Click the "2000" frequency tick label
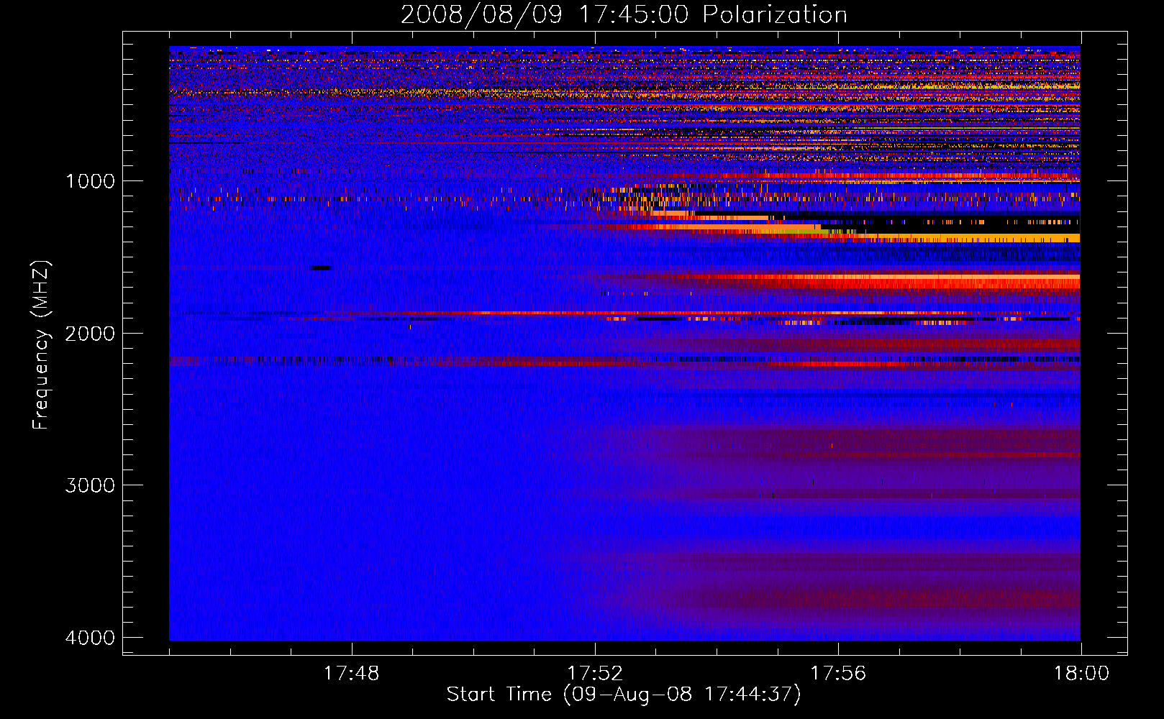 tap(90, 334)
